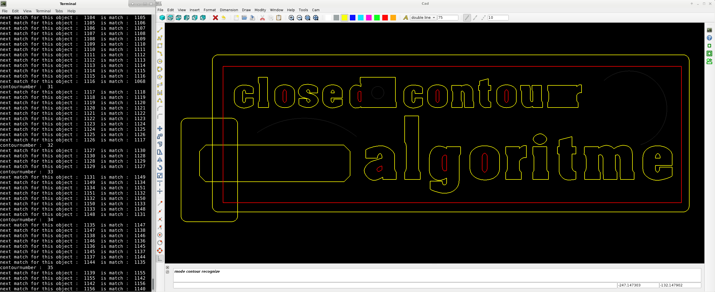Viewport: 715px width, 292px height.
Task: Pick the yellow color swatch
Action: tap(344, 18)
